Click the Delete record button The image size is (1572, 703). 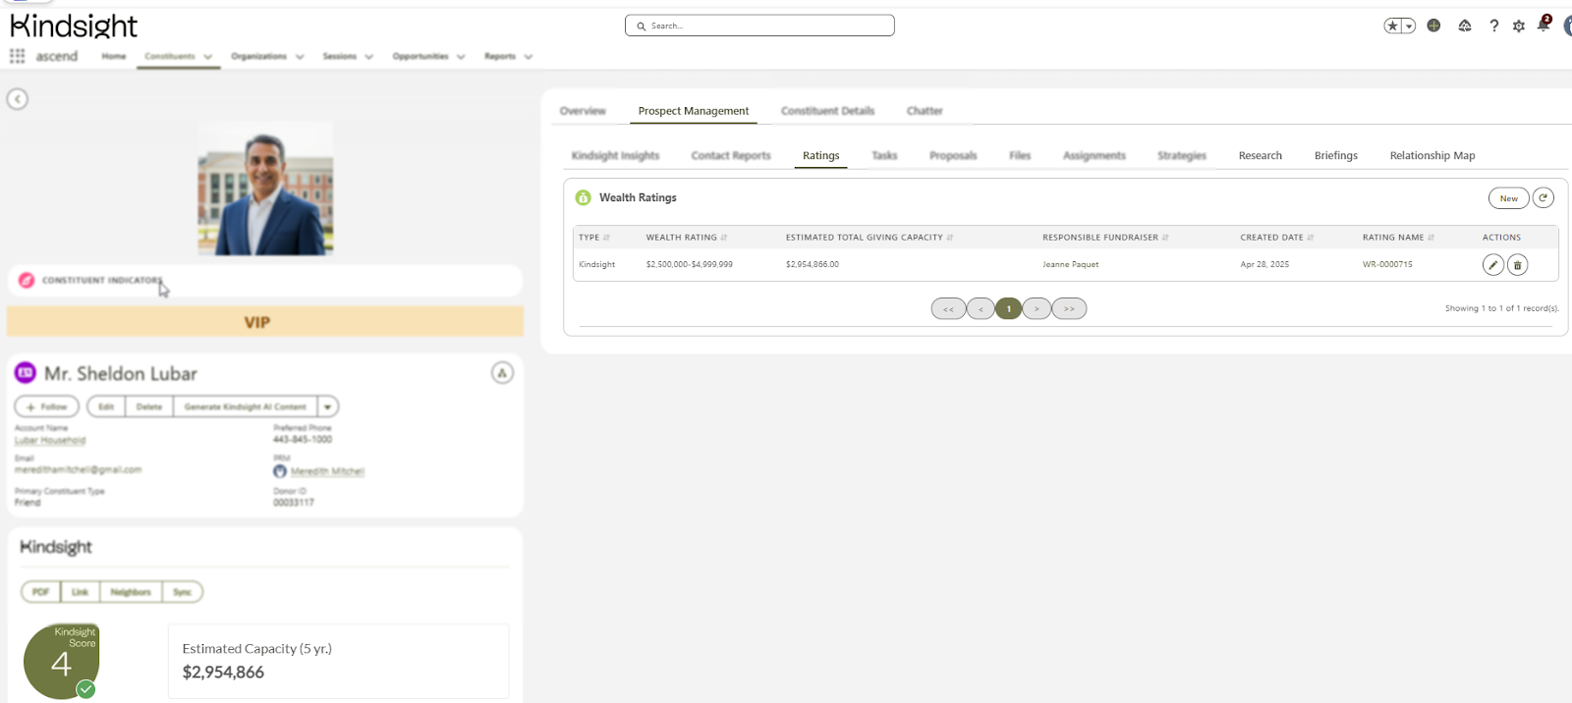(x=149, y=406)
